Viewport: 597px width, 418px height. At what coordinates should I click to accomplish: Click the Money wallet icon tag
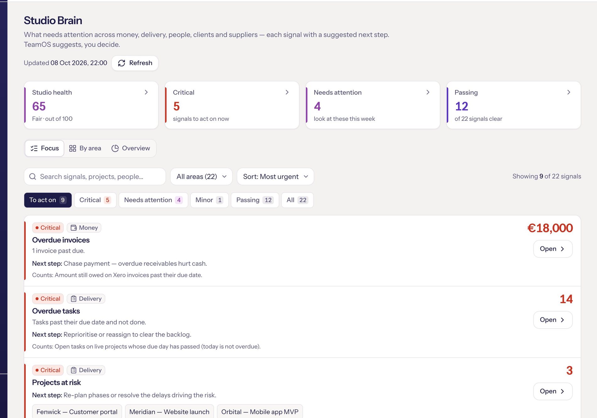[x=74, y=228]
